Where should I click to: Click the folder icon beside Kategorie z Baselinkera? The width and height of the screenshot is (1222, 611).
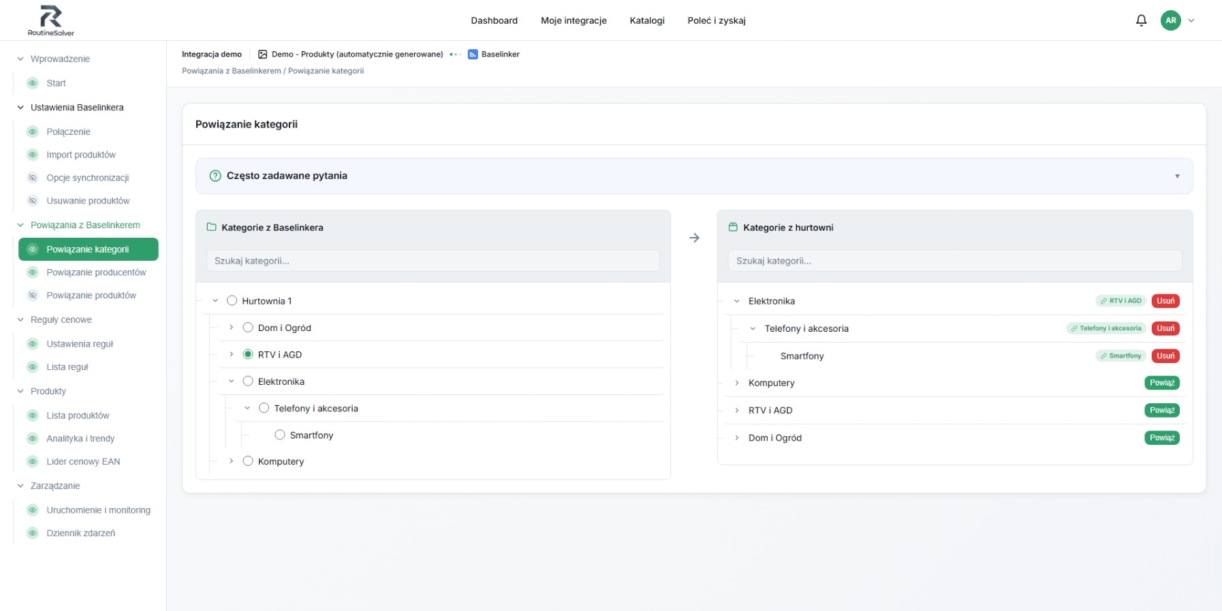coord(211,228)
